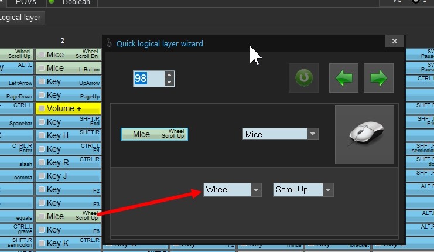Click the mouse device picture in wizard
434x252 pixels.
pos(364,135)
